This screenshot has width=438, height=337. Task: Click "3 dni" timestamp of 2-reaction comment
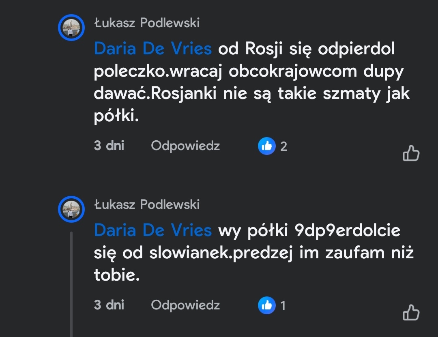pyautogui.click(x=109, y=146)
